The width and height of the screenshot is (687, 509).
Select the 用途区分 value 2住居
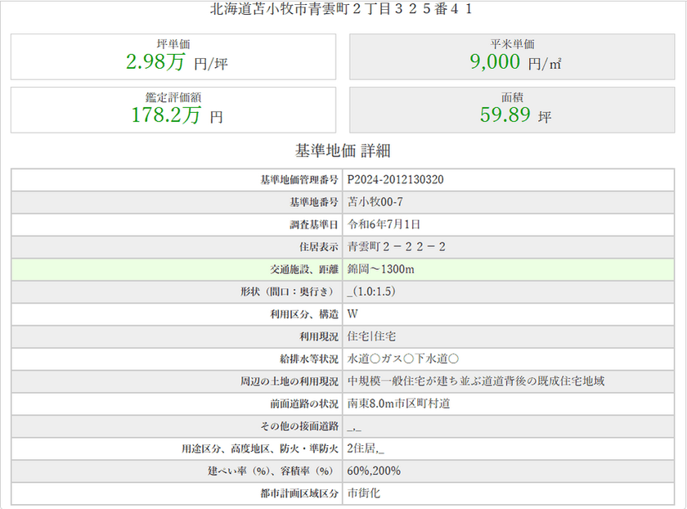click(365, 448)
